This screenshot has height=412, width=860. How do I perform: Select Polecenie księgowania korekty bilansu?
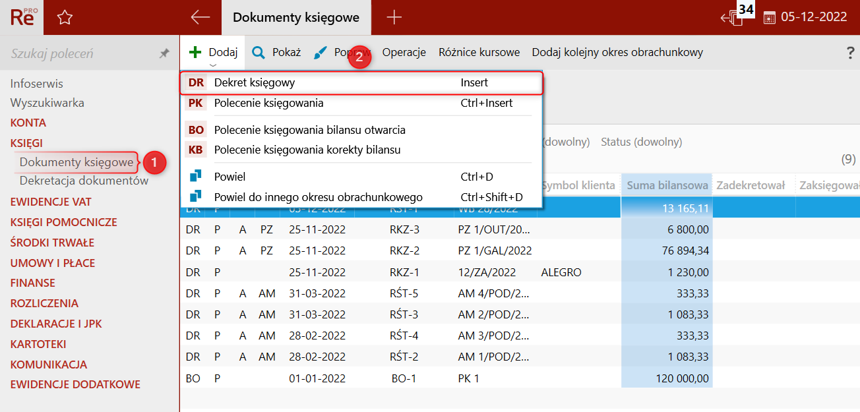pyautogui.click(x=361, y=150)
